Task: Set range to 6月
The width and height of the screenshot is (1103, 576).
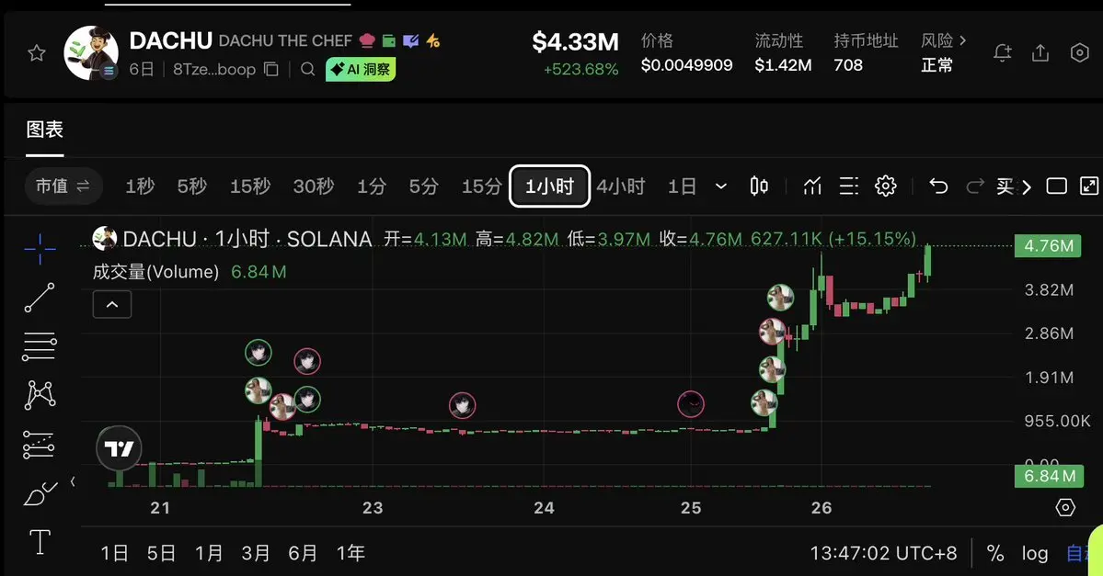Action: click(x=303, y=554)
